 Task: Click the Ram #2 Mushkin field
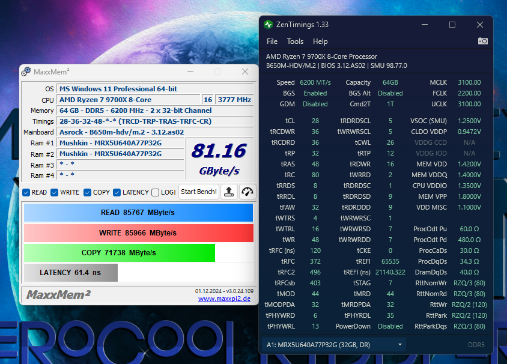click(x=120, y=154)
